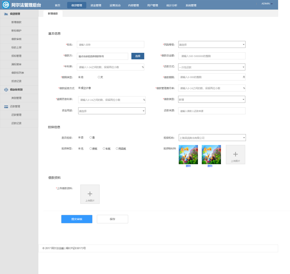290x274 pixels.
Task: Choose 房抵 as the 抵押类型
Action: click(x=91, y=149)
